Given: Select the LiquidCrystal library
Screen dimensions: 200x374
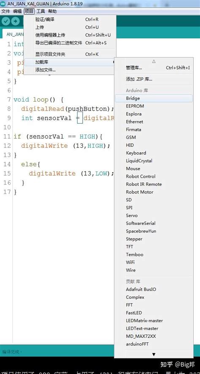Looking at the screenshot, I should (x=154, y=161).
